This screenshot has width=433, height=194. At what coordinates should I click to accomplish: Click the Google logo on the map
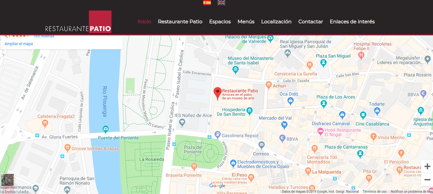(x=217, y=186)
